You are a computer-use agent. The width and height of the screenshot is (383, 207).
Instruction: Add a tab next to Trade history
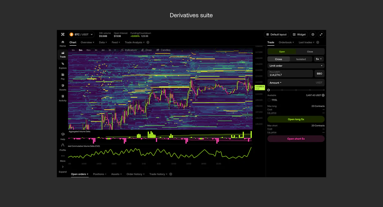[171, 174]
